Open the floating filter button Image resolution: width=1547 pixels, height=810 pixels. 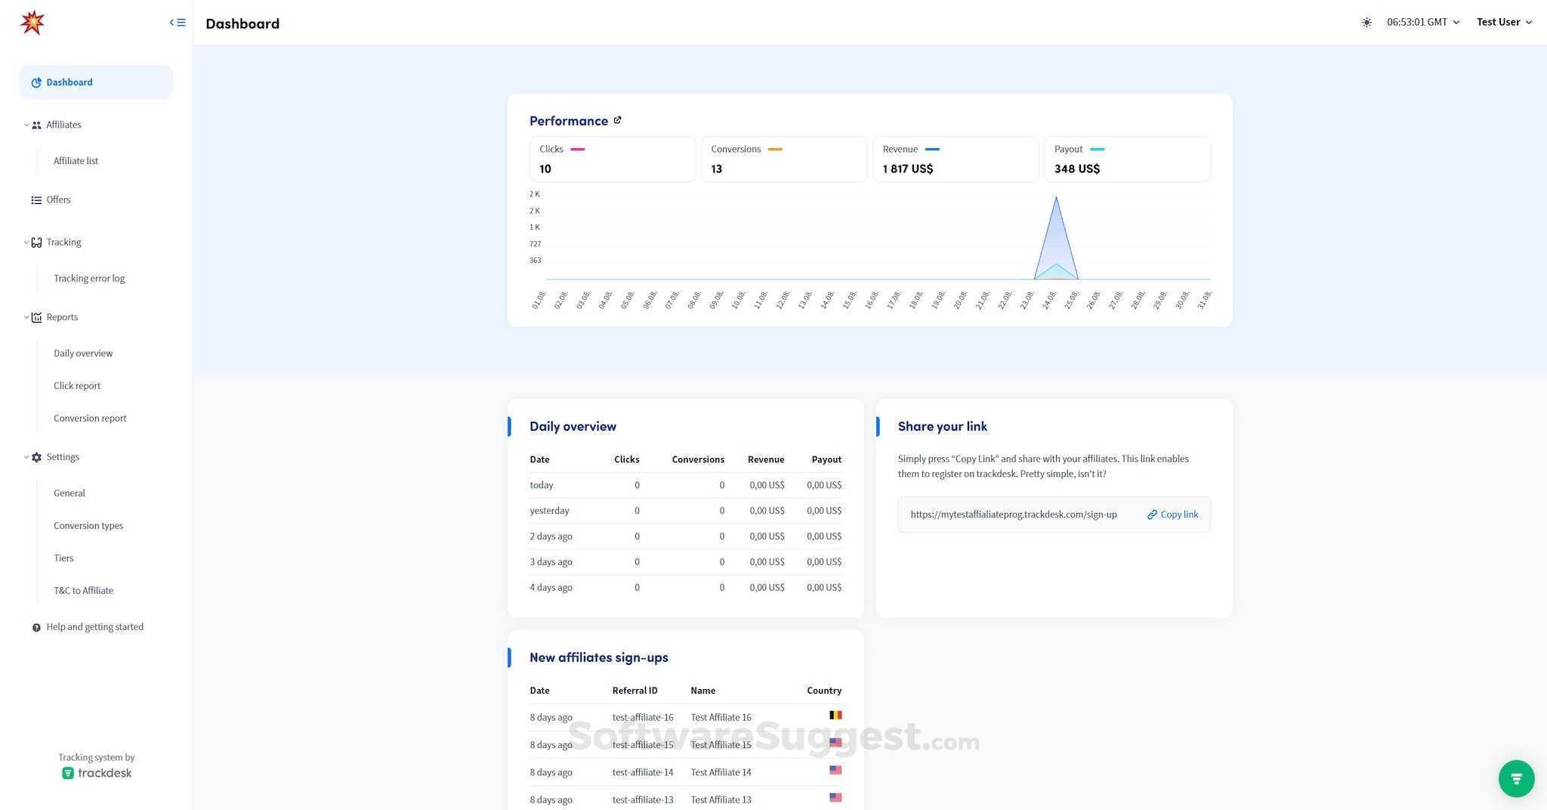click(x=1516, y=778)
